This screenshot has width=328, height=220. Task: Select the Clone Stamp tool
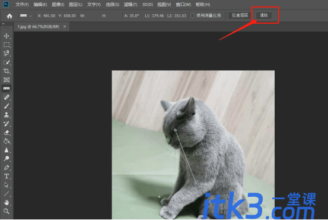7,115
